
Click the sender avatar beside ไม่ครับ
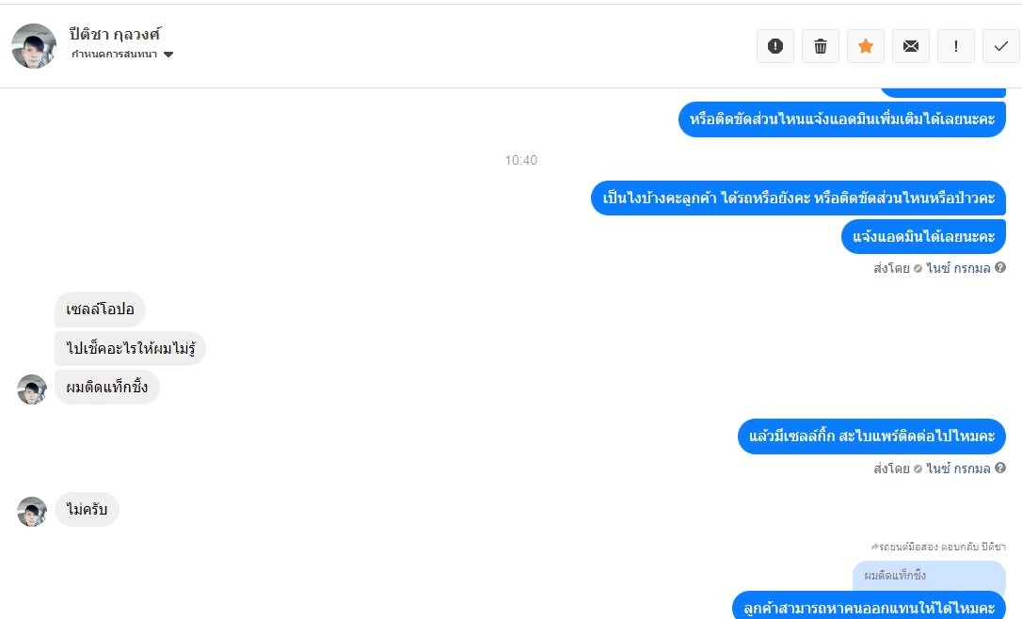pyautogui.click(x=32, y=511)
